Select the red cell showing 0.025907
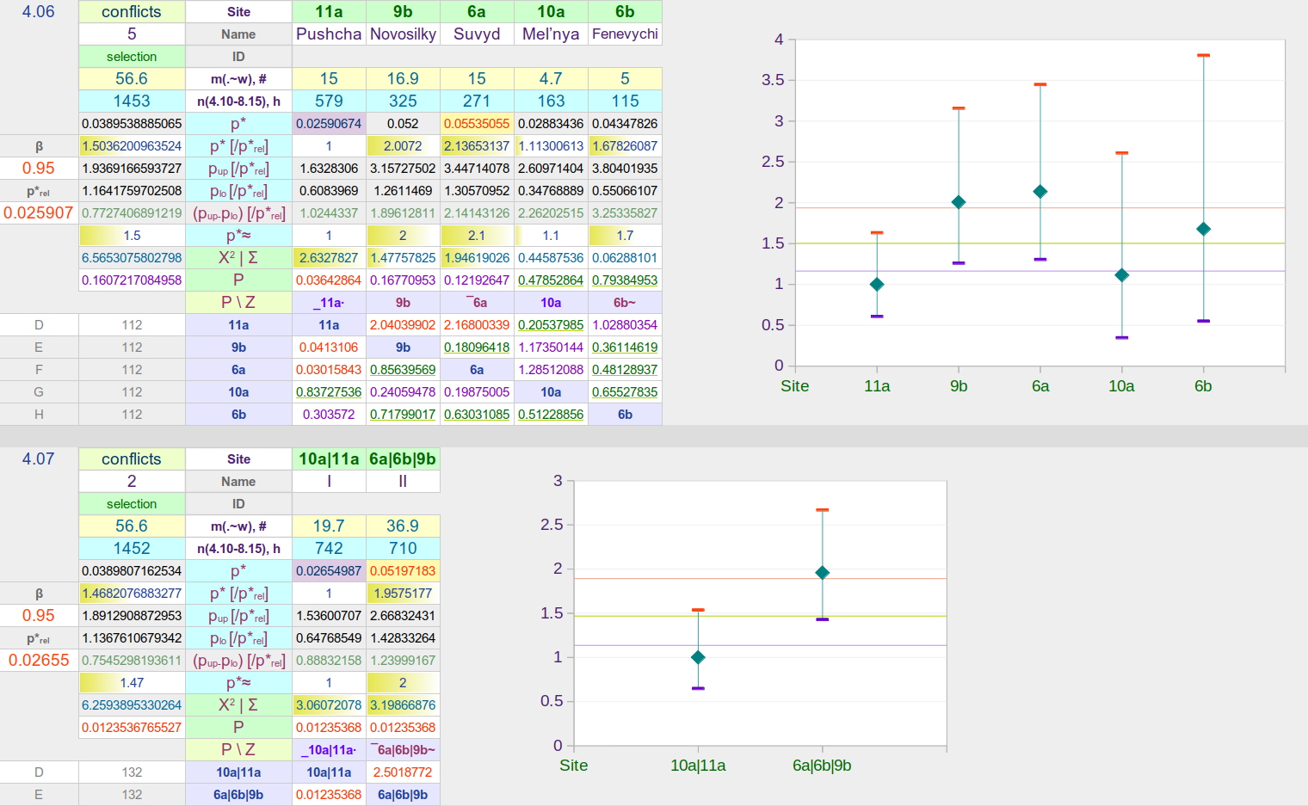The image size is (1308, 806). click(x=39, y=212)
